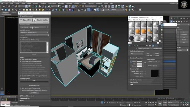The image size is (190, 107).
Task: Click the Spinner Snap icon
Action: tap(80, 7)
